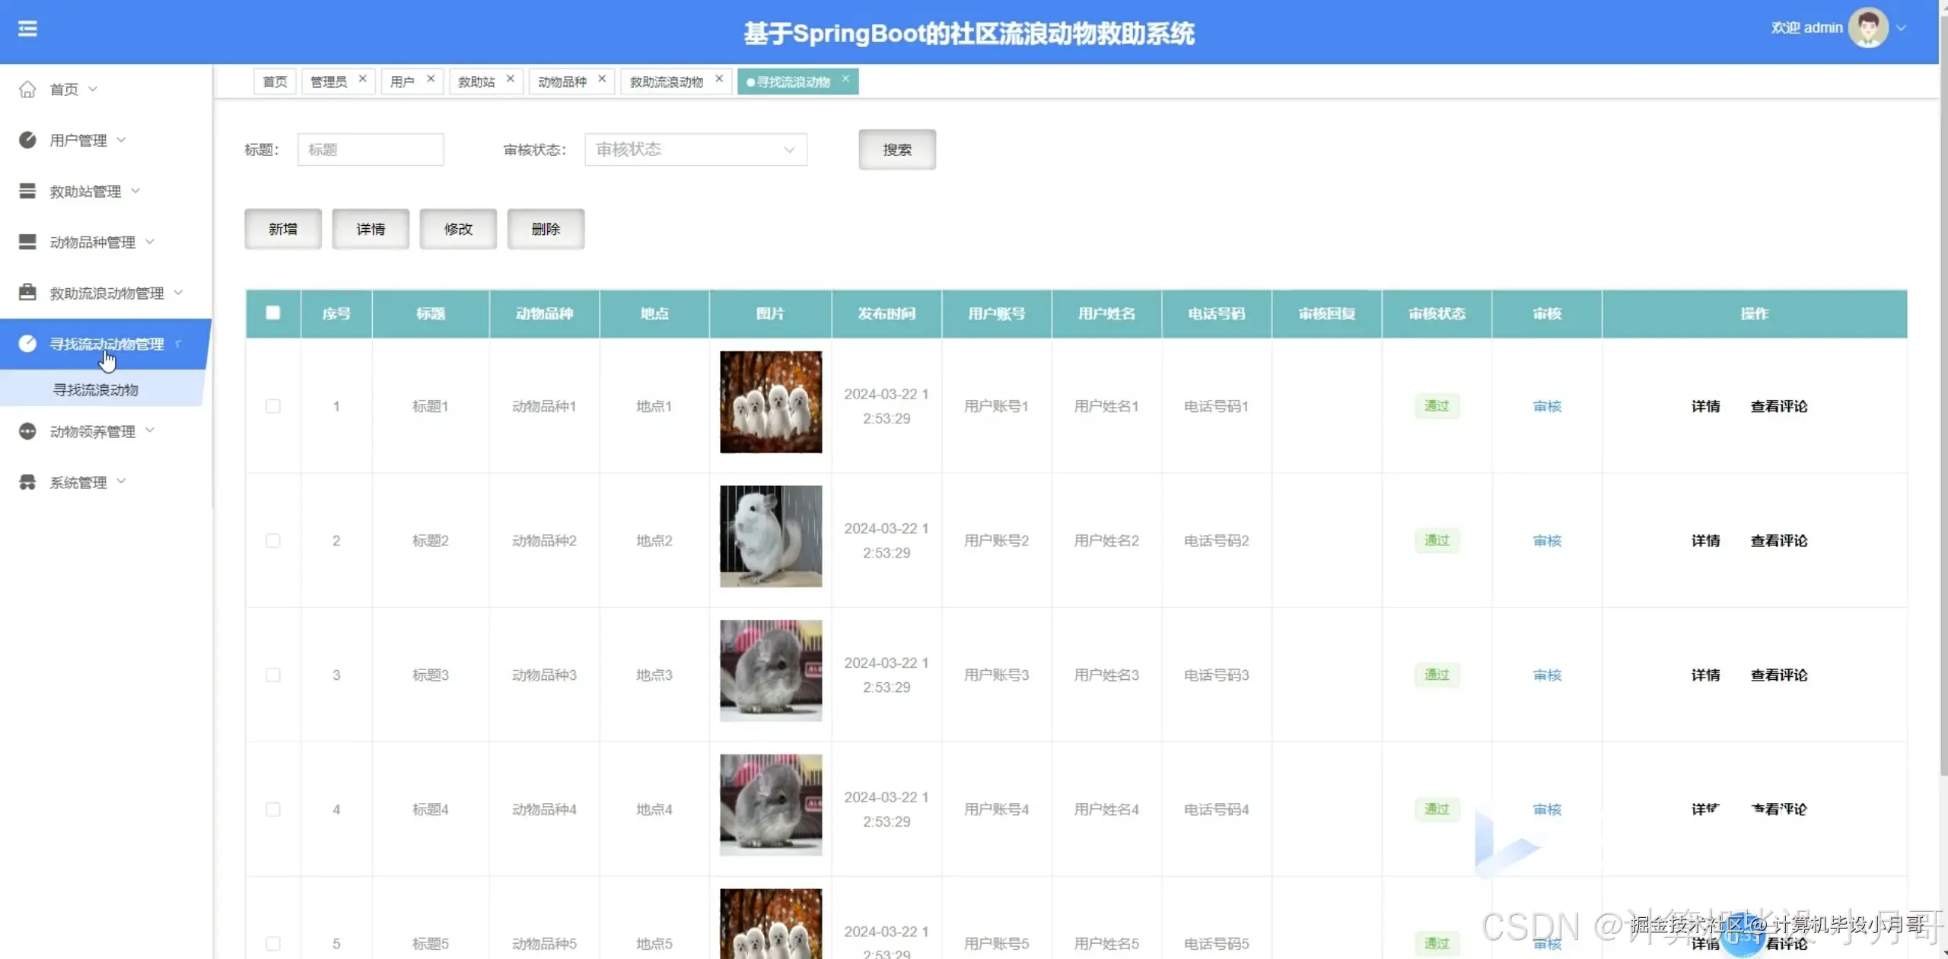Open the 审核状态 dropdown
This screenshot has width=1948, height=959.
tap(695, 150)
